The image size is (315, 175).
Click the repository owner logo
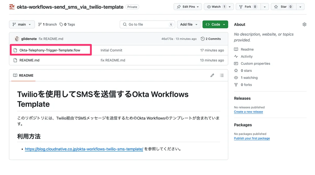[12, 7]
